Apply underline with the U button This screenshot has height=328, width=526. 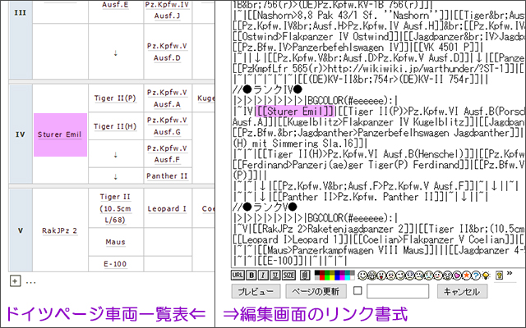point(275,276)
